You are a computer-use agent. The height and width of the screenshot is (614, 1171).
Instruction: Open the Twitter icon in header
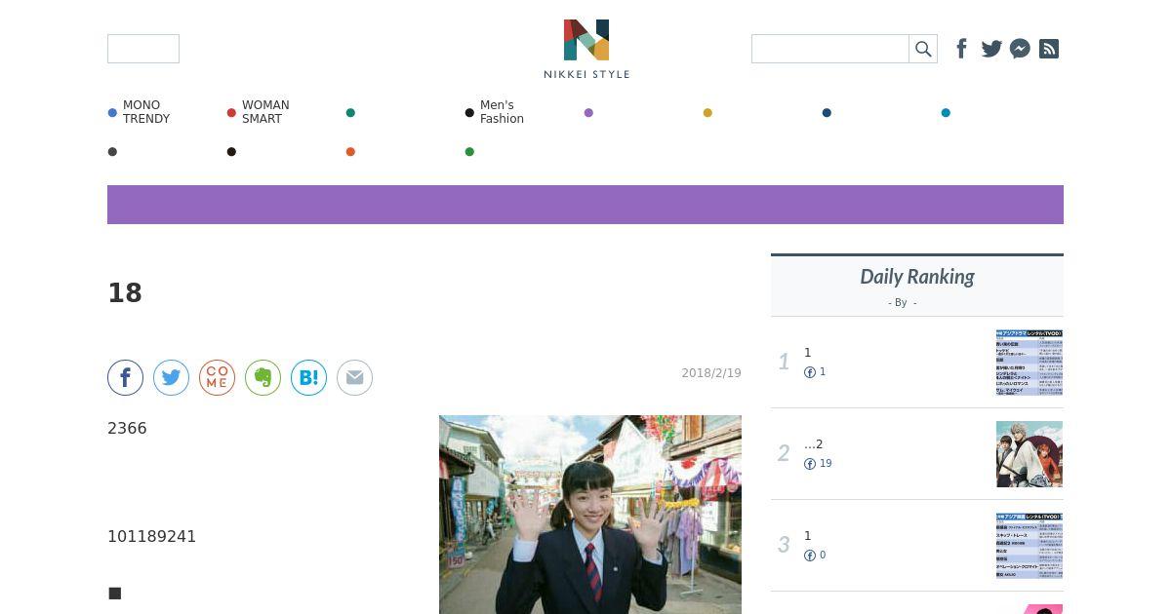tap(991, 49)
